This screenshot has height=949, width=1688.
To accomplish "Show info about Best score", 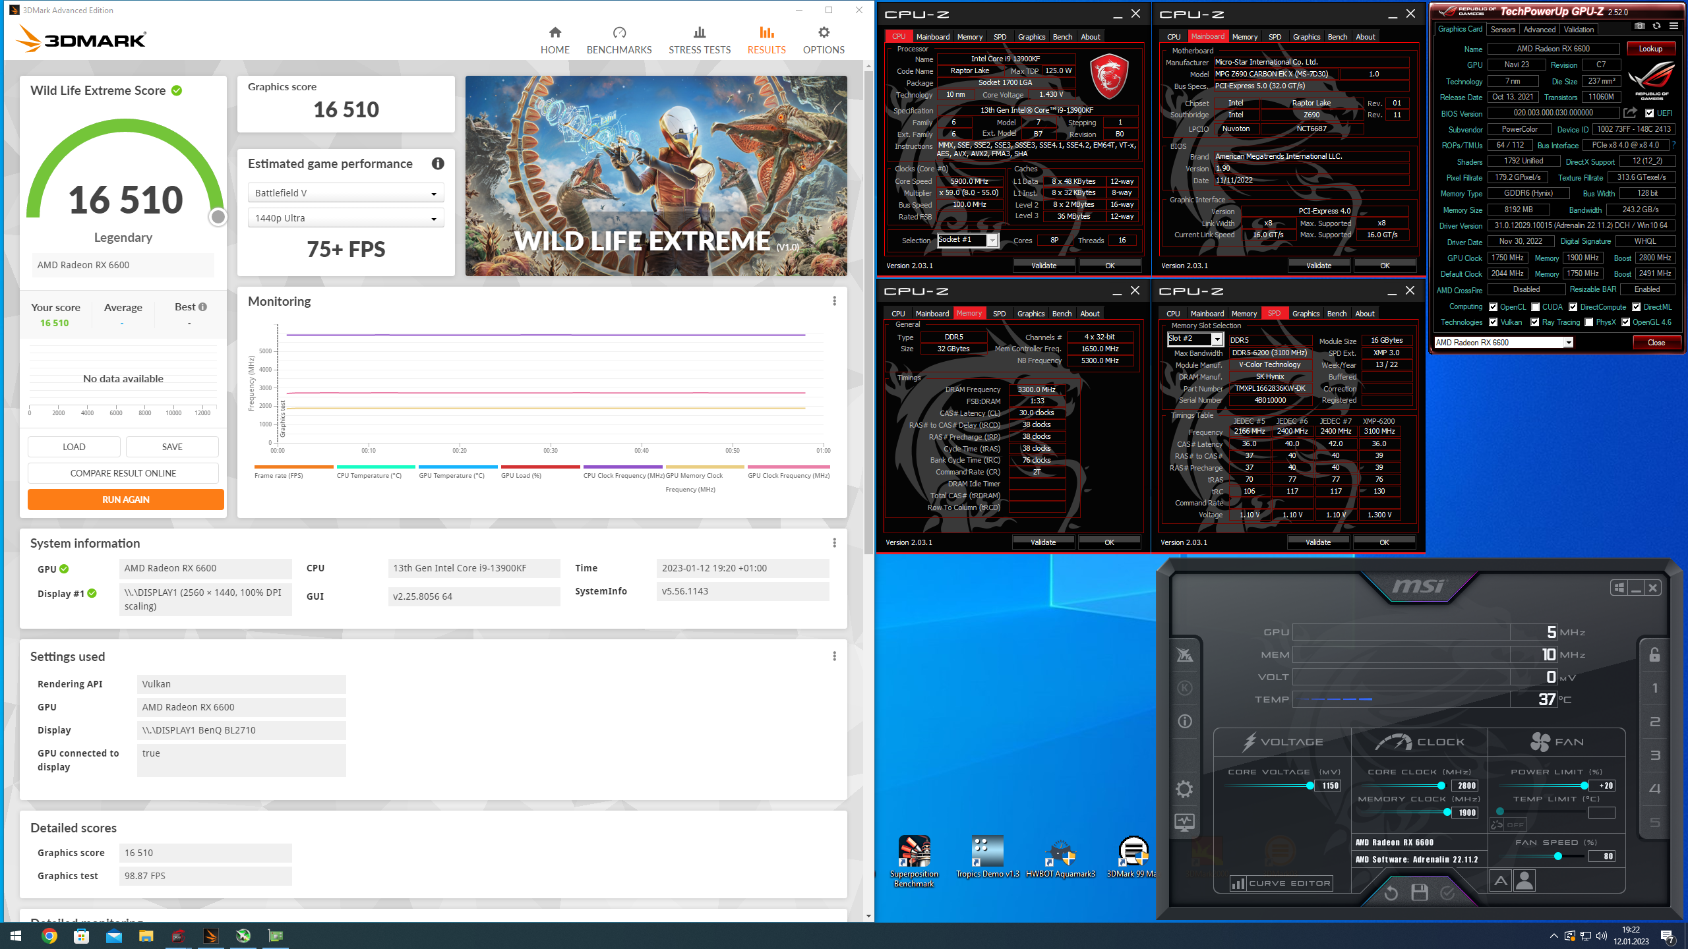I will click(x=203, y=307).
